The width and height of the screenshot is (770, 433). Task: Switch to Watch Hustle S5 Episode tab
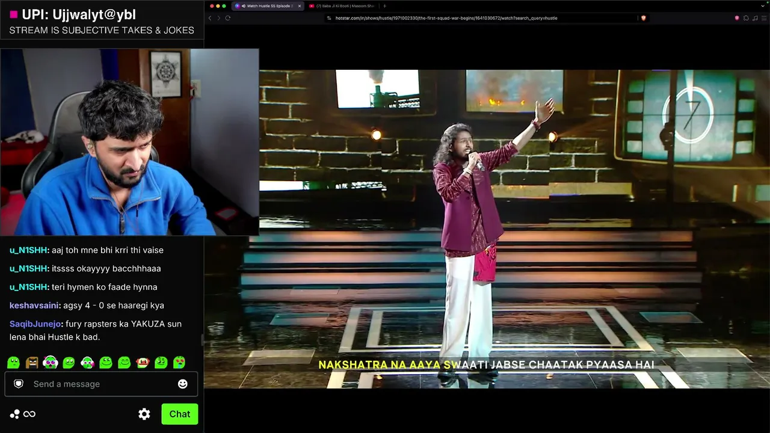tap(268, 6)
